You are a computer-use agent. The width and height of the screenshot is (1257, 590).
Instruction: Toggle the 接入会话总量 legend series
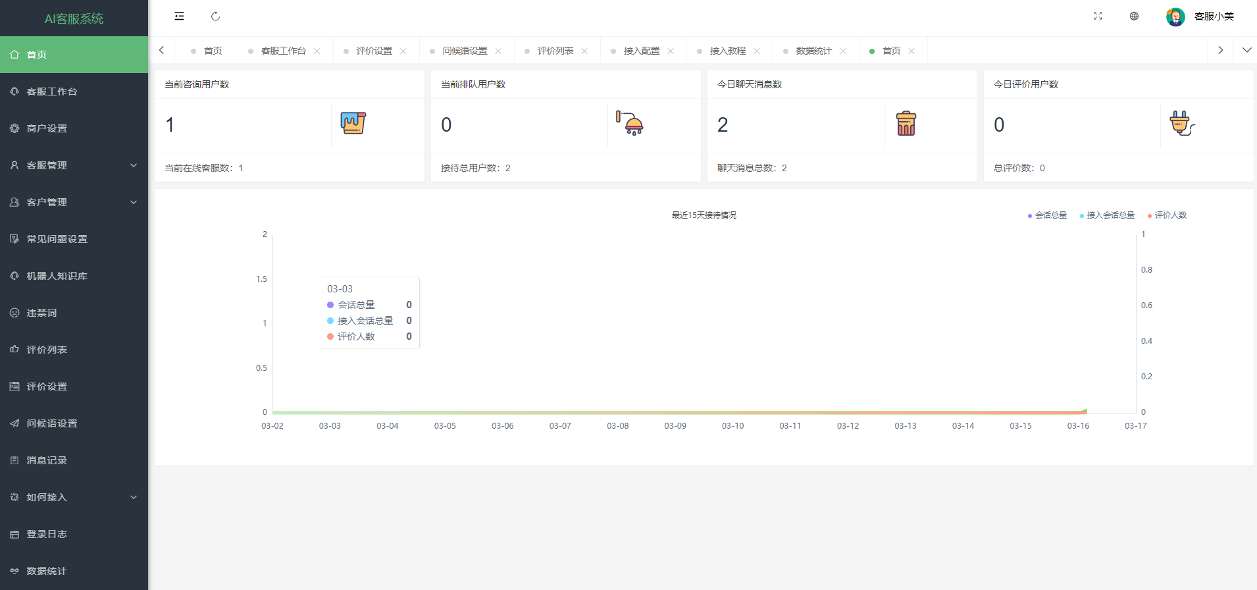click(x=1107, y=215)
